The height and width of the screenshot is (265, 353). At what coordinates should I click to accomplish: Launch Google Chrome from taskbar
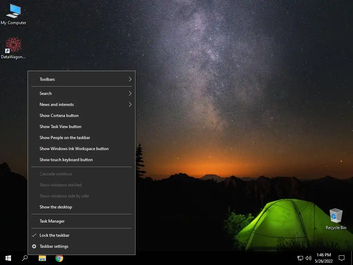tap(59, 258)
